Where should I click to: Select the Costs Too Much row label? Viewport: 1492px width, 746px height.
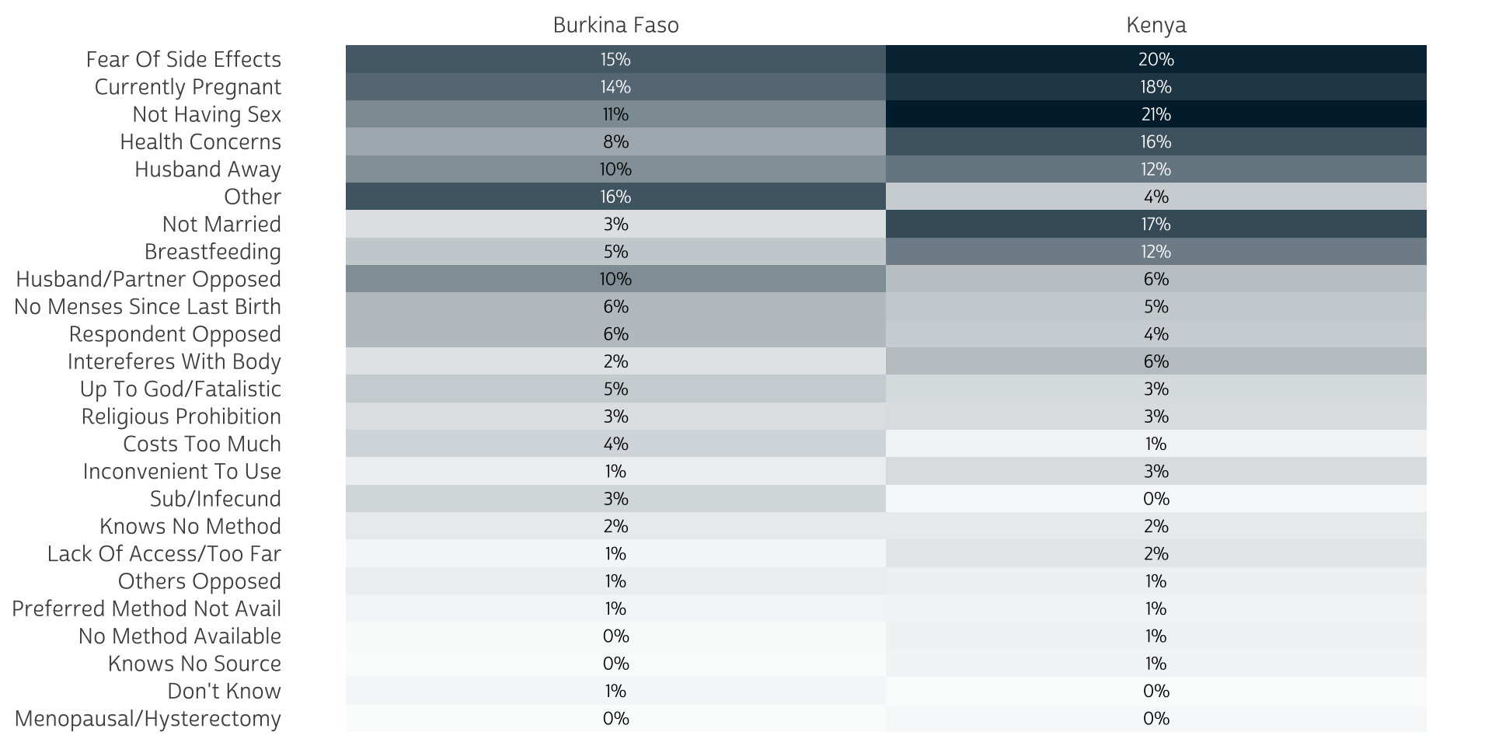[202, 444]
